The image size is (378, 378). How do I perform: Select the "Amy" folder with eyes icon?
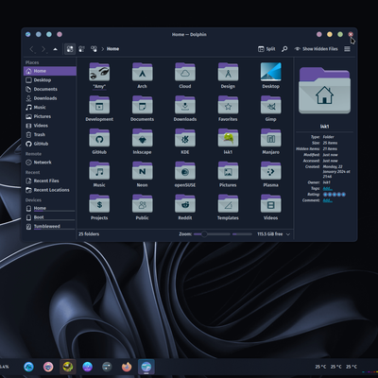99,76
